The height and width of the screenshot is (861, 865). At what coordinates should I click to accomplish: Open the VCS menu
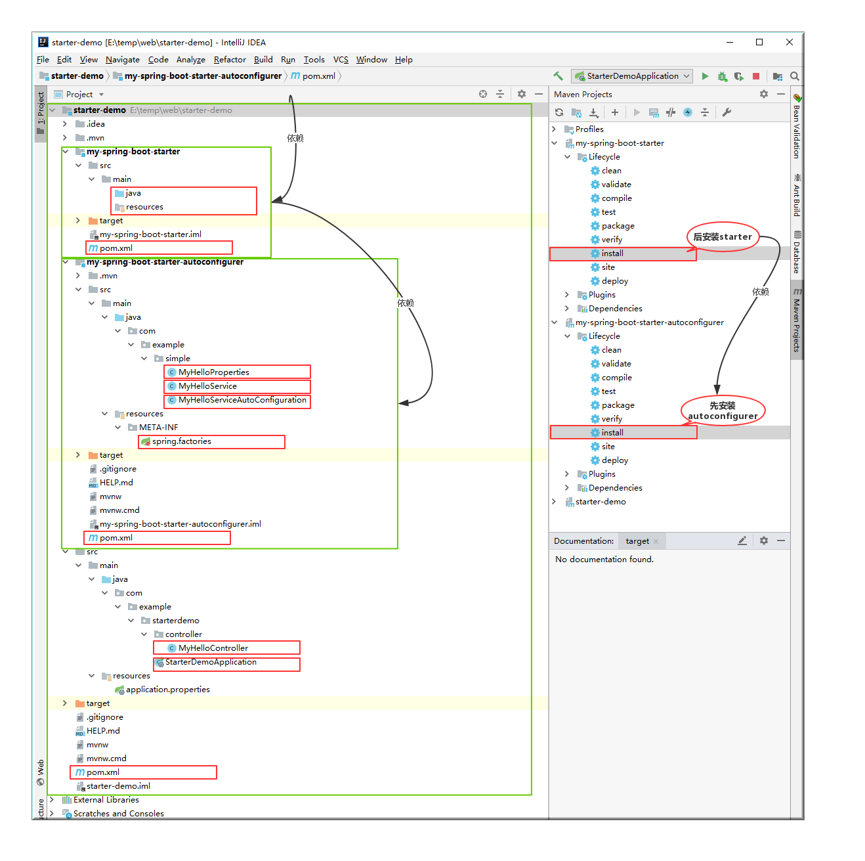[x=341, y=60]
